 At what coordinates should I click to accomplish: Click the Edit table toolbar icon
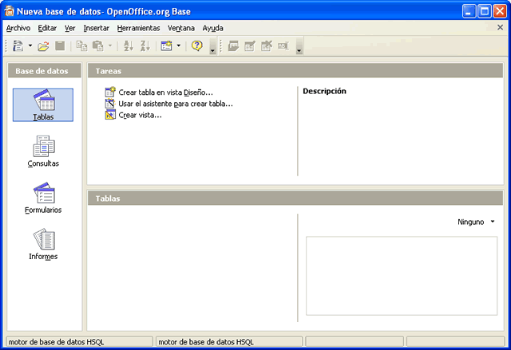250,46
